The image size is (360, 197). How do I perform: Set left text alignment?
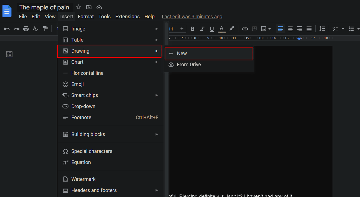point(280,29)
